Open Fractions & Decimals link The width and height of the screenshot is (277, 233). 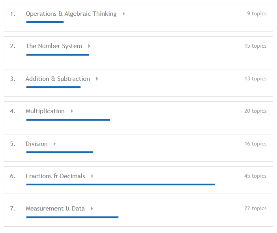pyautogui.click(x=56, y=176)
